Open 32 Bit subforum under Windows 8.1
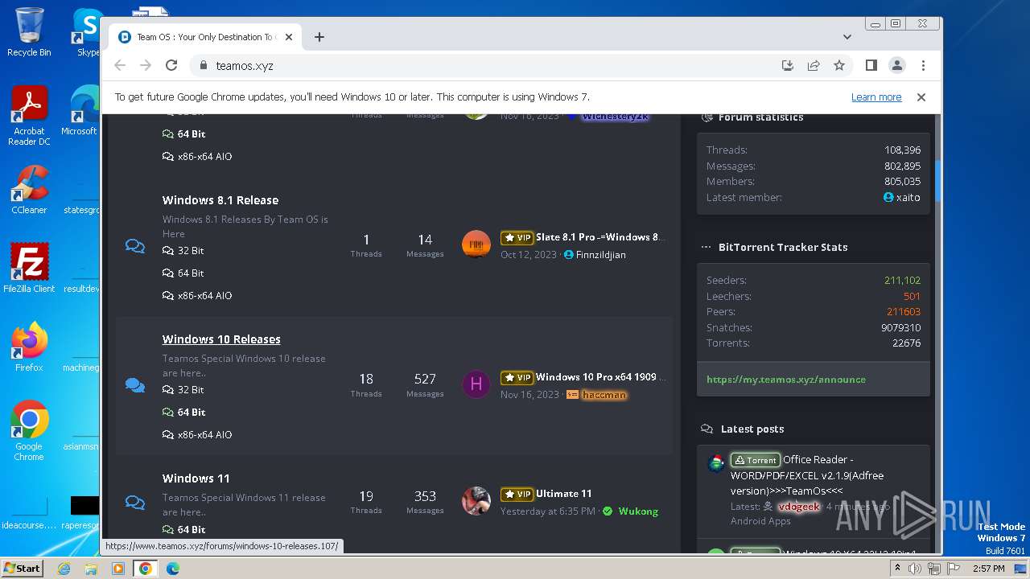Image resolution: width=1030 pixels, height=579 pixels. click(x=183, y=251)
